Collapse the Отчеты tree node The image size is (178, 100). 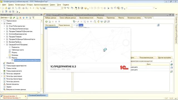pyautogui.click(x=2, y=23)
